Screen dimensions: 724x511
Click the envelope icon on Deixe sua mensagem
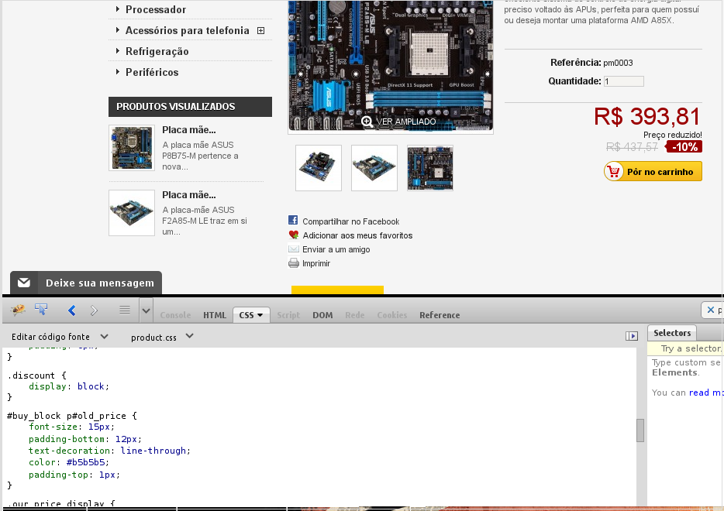coord(24,283)
